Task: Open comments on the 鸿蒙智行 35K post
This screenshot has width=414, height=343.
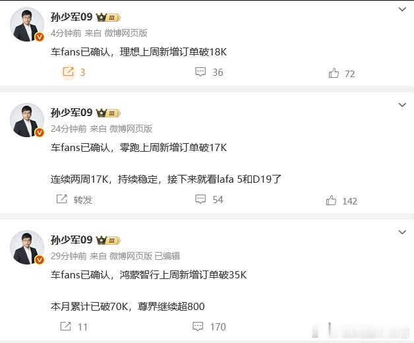Action: point(209,327)
